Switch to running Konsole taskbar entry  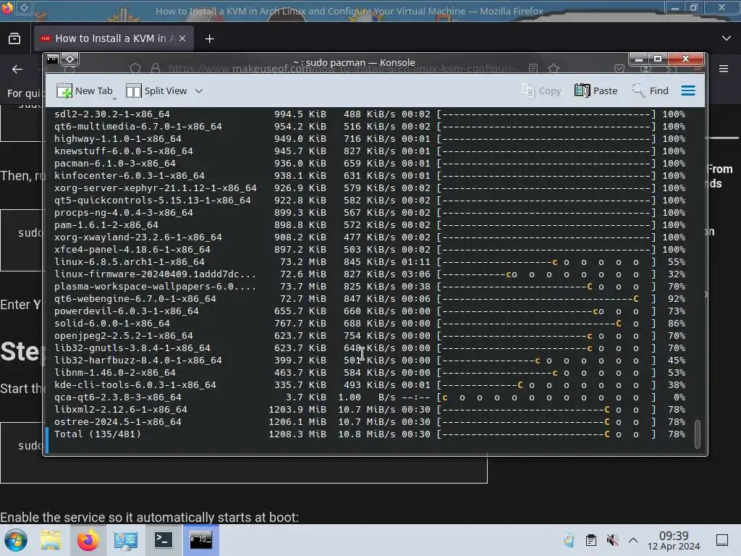click(201, 540)
